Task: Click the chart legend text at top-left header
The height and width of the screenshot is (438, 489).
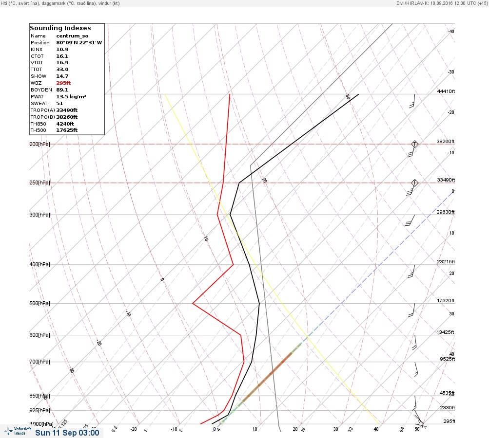Action: coord(60,3)
